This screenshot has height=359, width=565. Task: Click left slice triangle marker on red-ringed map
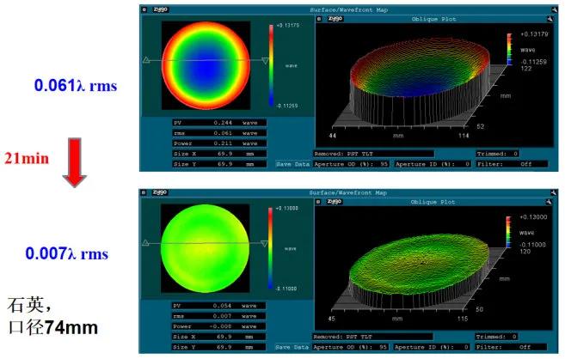pos(146,60)
